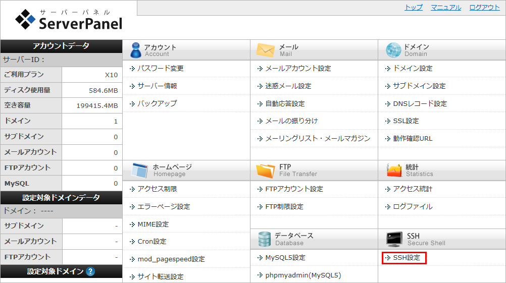Viewport: 506px width, 283px height.
Task: Click the Account person icon
Action: pos(136,50)
